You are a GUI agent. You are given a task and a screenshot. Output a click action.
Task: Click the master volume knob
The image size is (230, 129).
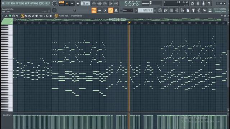(54, 4)
